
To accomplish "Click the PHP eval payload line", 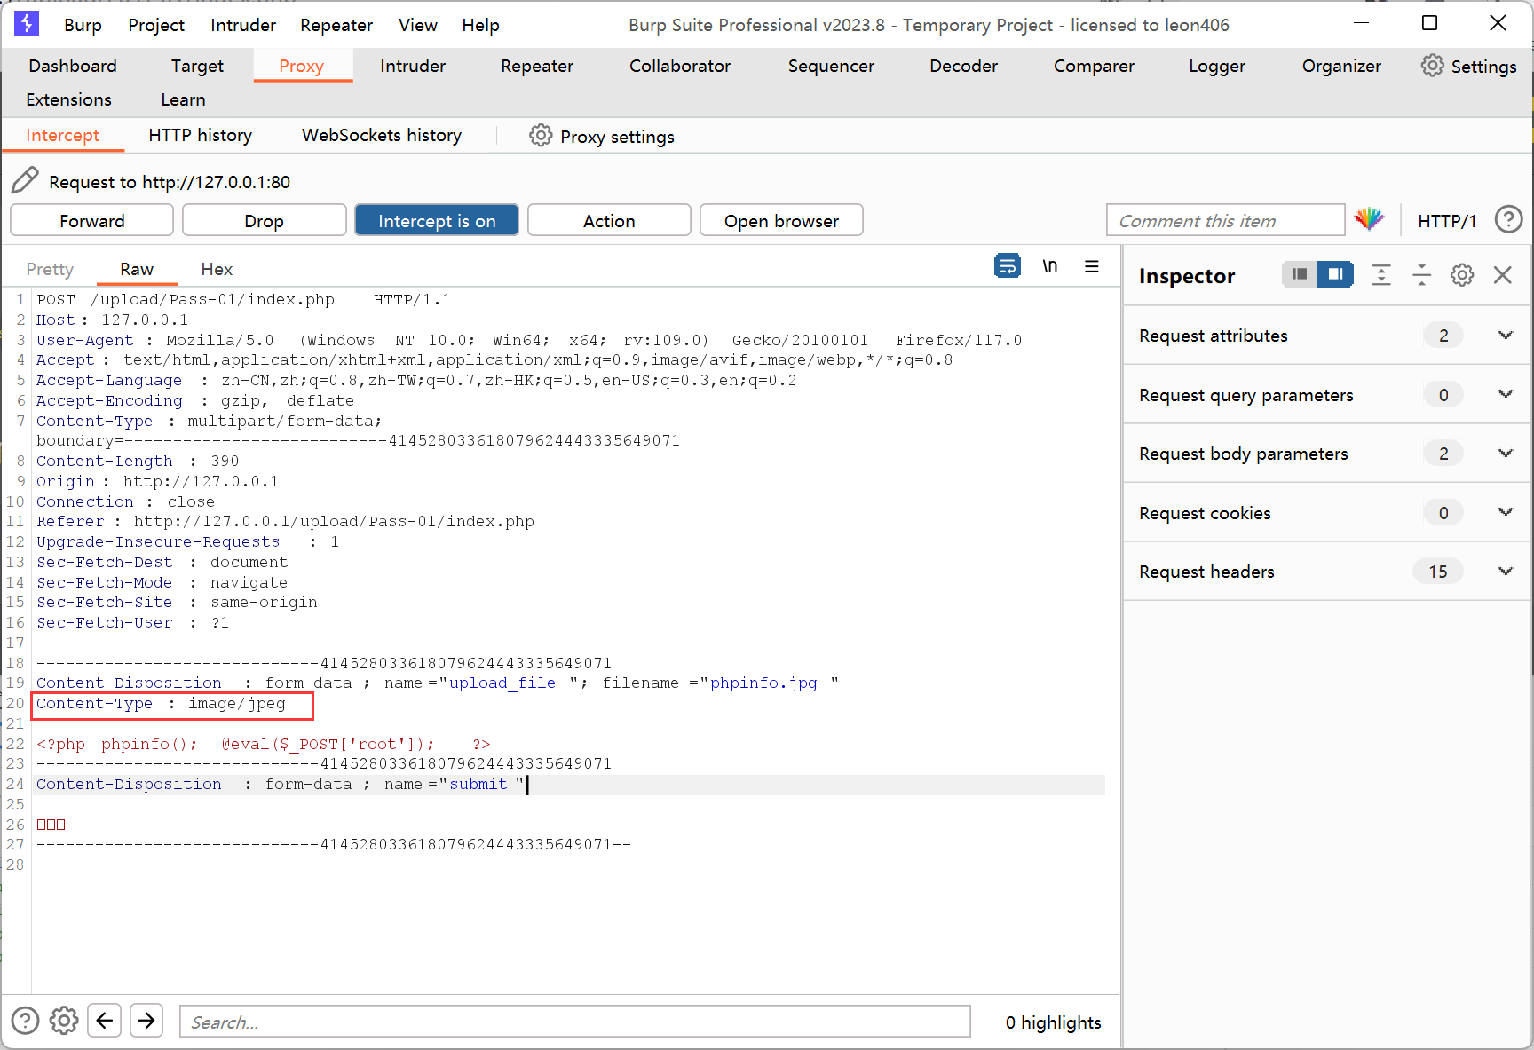I will coord(264,744).
